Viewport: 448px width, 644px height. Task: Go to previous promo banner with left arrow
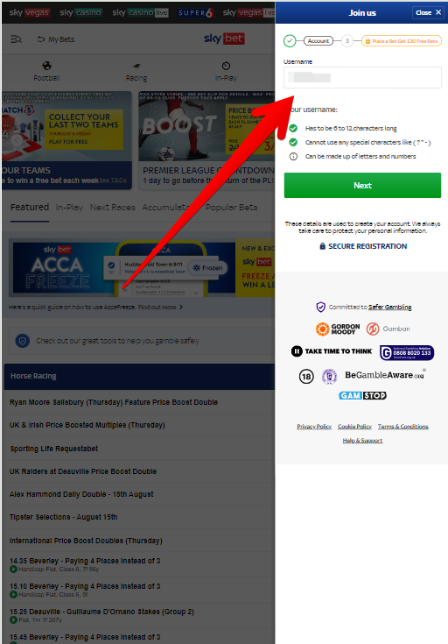pos(17,140)
